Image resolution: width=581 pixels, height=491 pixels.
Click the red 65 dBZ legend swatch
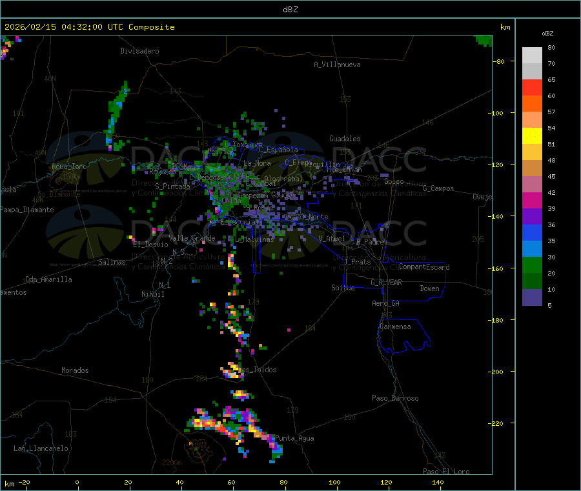click(x=532, y=87)
